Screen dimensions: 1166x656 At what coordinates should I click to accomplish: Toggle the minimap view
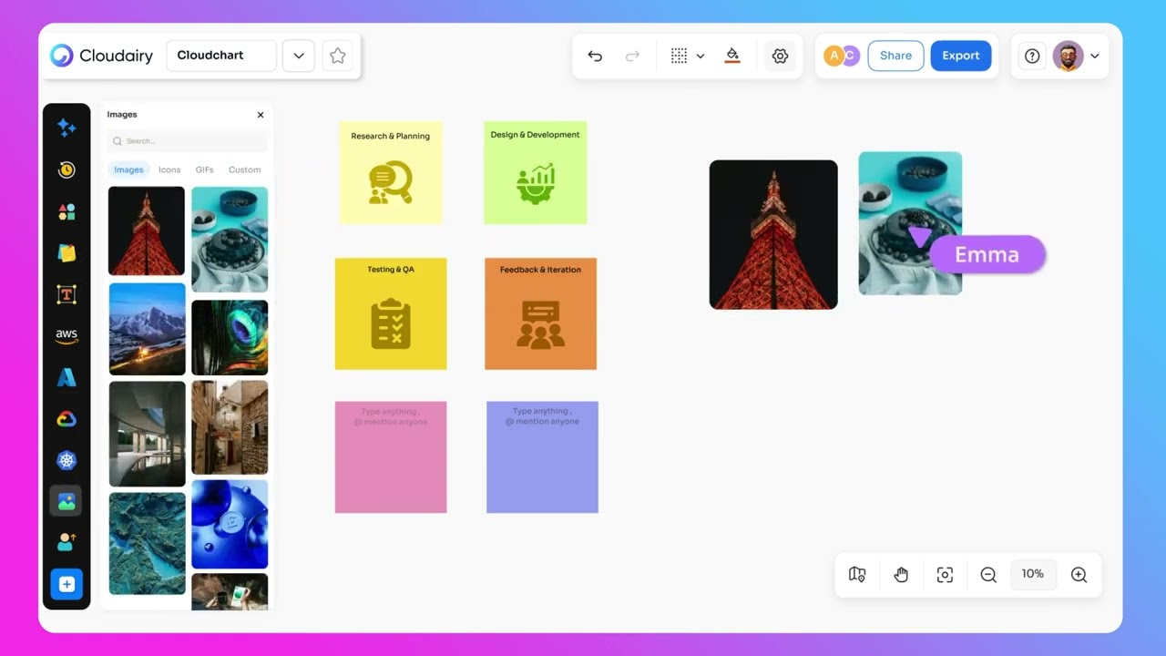(x=856, y=575)
